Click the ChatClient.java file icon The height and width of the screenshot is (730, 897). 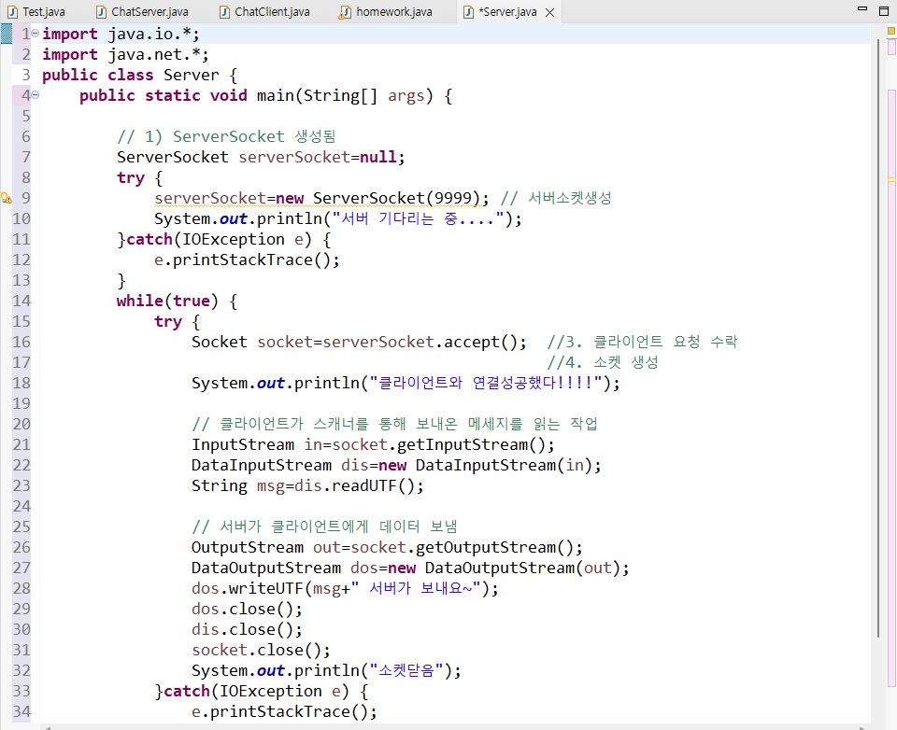225,12
